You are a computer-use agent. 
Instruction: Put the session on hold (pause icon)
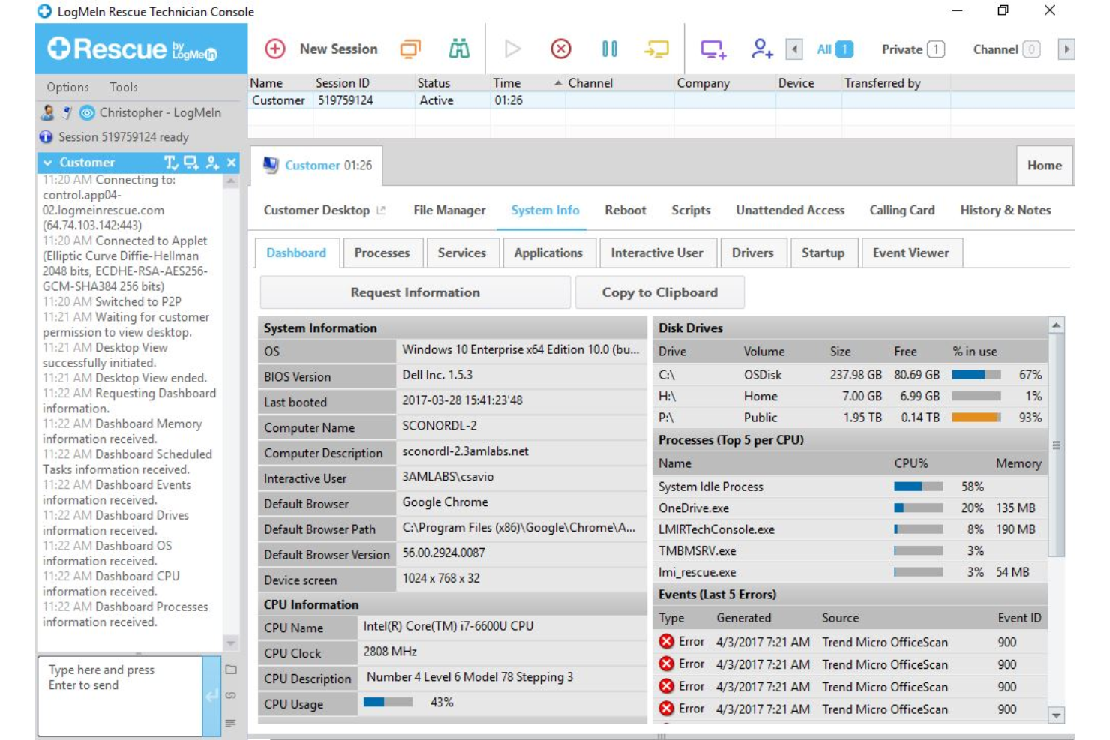coord(609,49)
